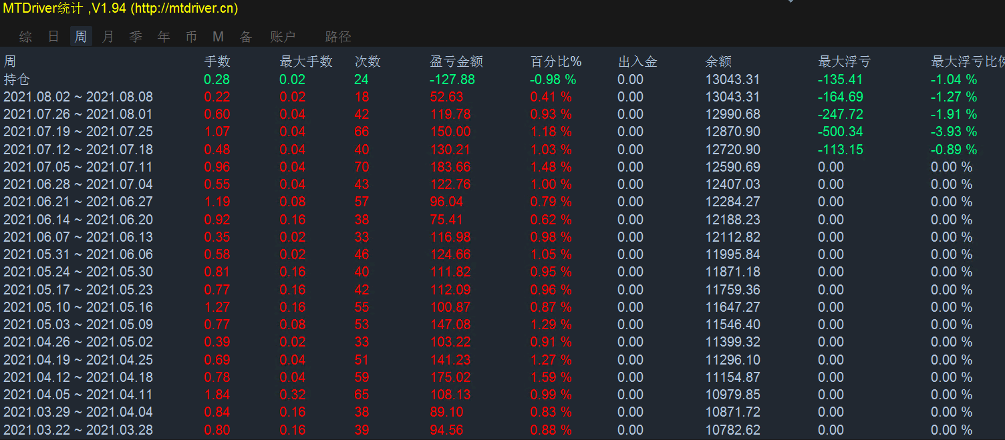Screen dimensions: 1005x440
Task: Select the M tab
Action: tap(218, 37)
